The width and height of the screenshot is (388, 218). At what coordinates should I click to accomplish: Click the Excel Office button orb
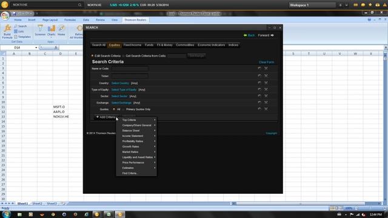pos(5,16)
